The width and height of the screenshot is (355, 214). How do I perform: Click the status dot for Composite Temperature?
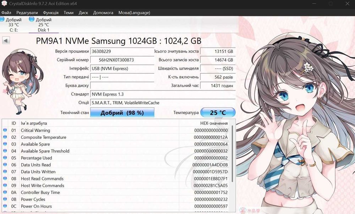(5, 137)
